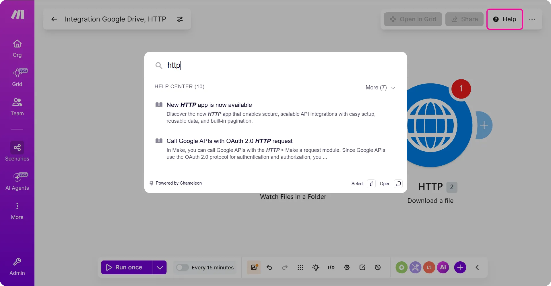Open scenario inputs and outputs
The image size is (551, 286).
pos(331,267)
